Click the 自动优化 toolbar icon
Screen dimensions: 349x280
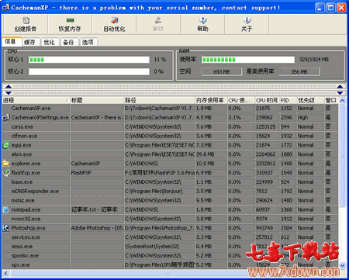tap(114, 20)
